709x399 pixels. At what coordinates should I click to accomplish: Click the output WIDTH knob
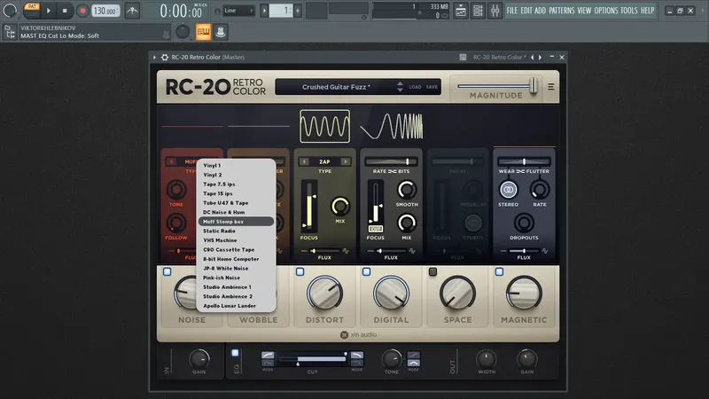487,359
